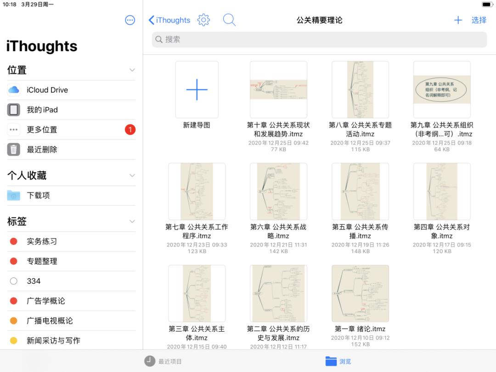Tap the 选择 button at top right
Viewport: 496px width, 372px height.
[479, 20]
